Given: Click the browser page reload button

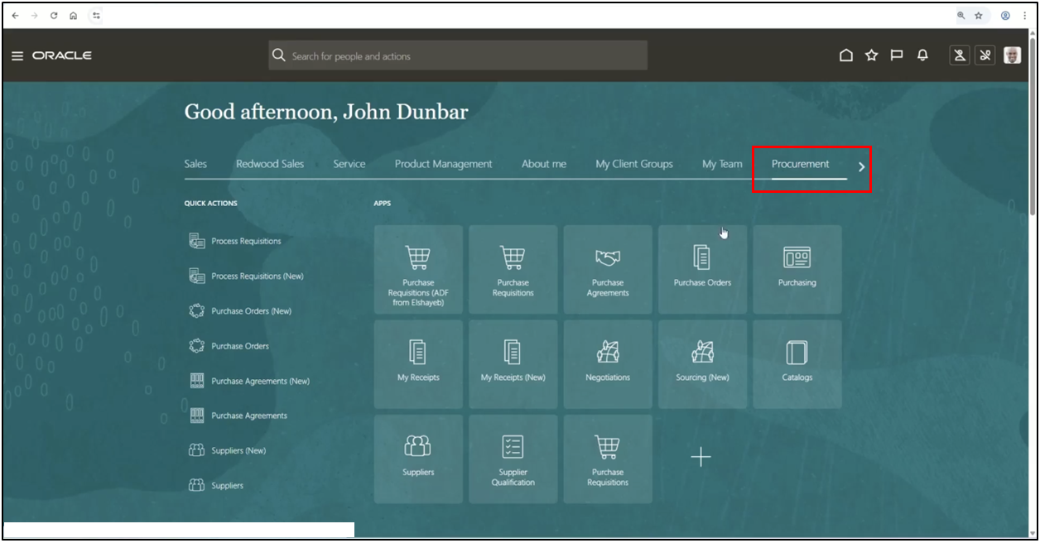Looking at the screenshot, I should point(54,16).
